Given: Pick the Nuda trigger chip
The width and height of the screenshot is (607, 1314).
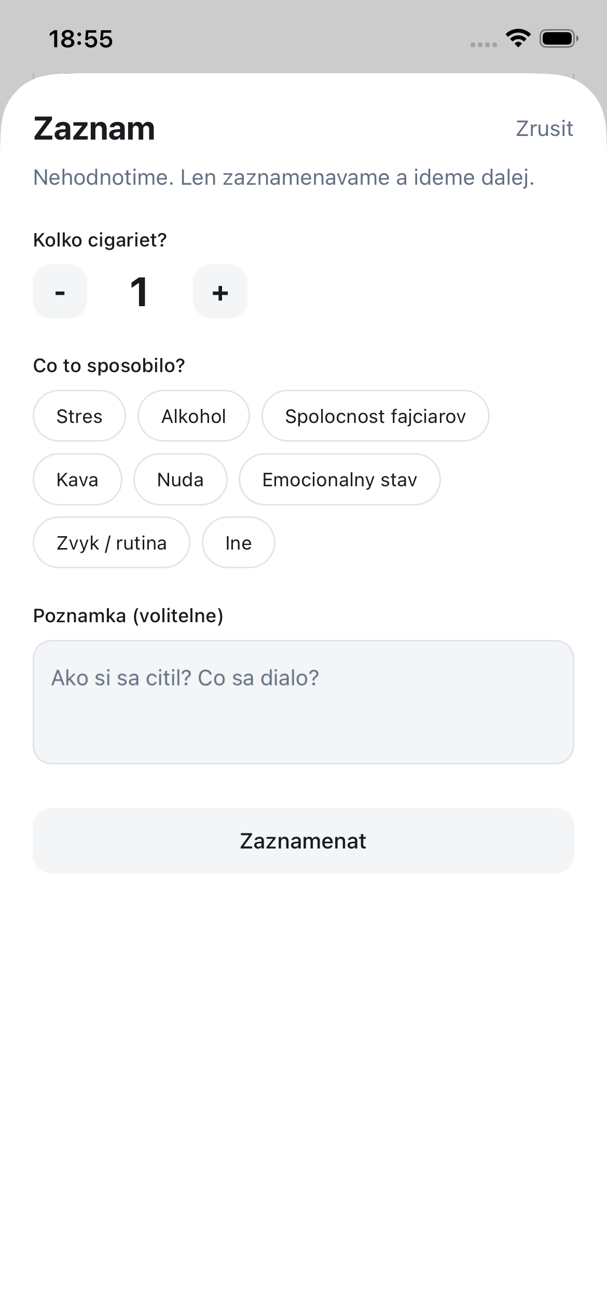Looking at the screenshot, I should [x=180, y=480].
